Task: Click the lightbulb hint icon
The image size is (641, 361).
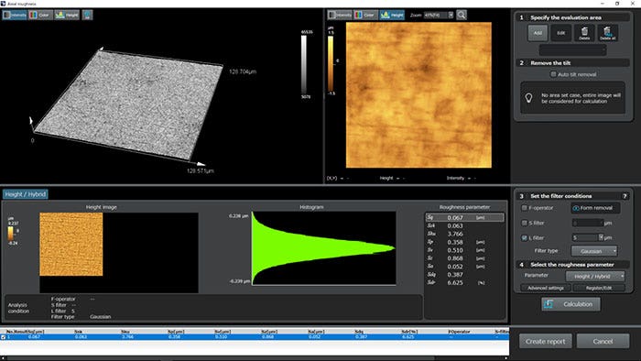Action: coord(528,98)
